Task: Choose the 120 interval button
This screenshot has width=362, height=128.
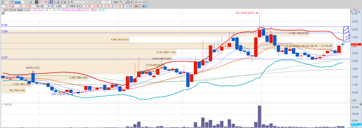Action: 99,2
